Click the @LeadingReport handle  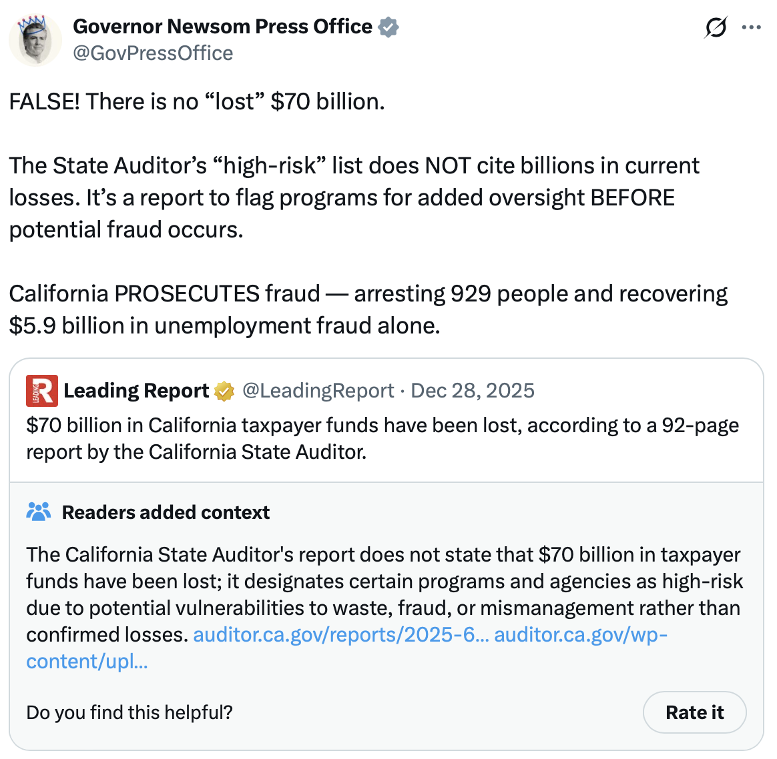click(318, 391)
